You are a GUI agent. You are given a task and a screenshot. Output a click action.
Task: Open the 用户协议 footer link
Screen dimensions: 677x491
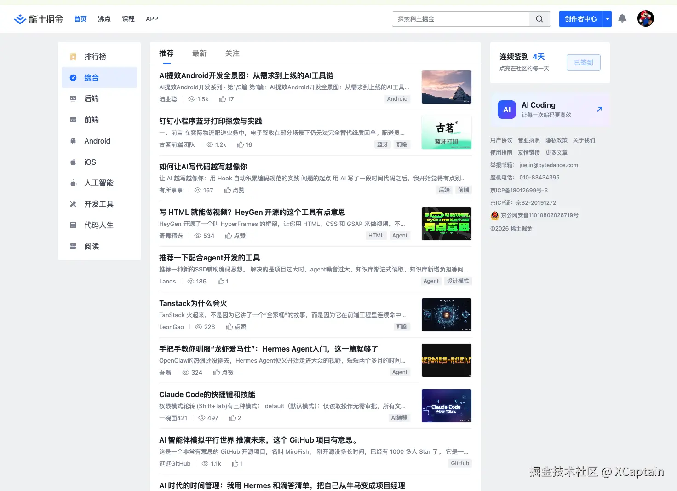501,140
